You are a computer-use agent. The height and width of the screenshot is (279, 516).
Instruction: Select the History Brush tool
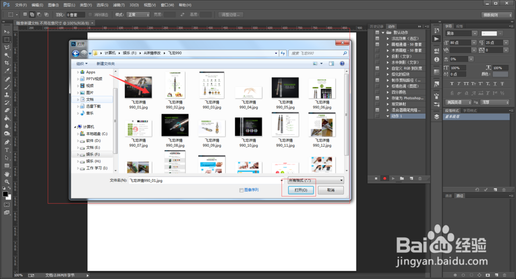(x=7, y=103)
